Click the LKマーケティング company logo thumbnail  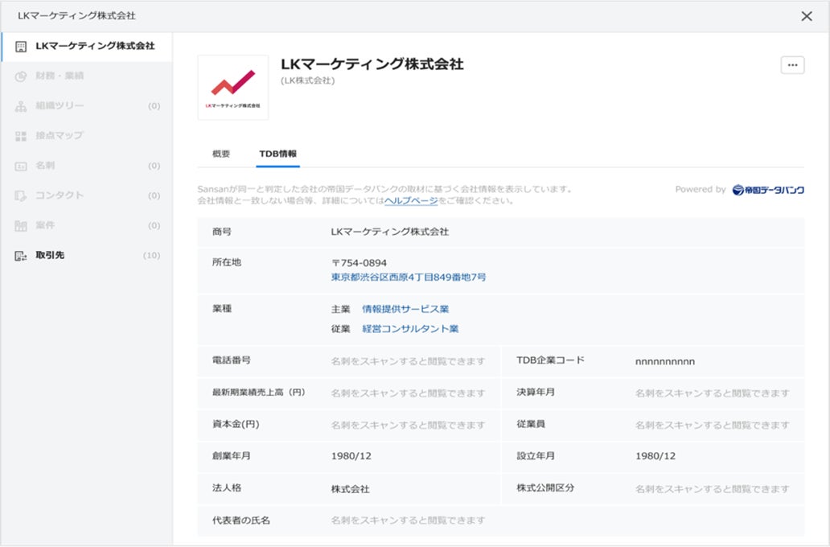[x=233, y=88]
